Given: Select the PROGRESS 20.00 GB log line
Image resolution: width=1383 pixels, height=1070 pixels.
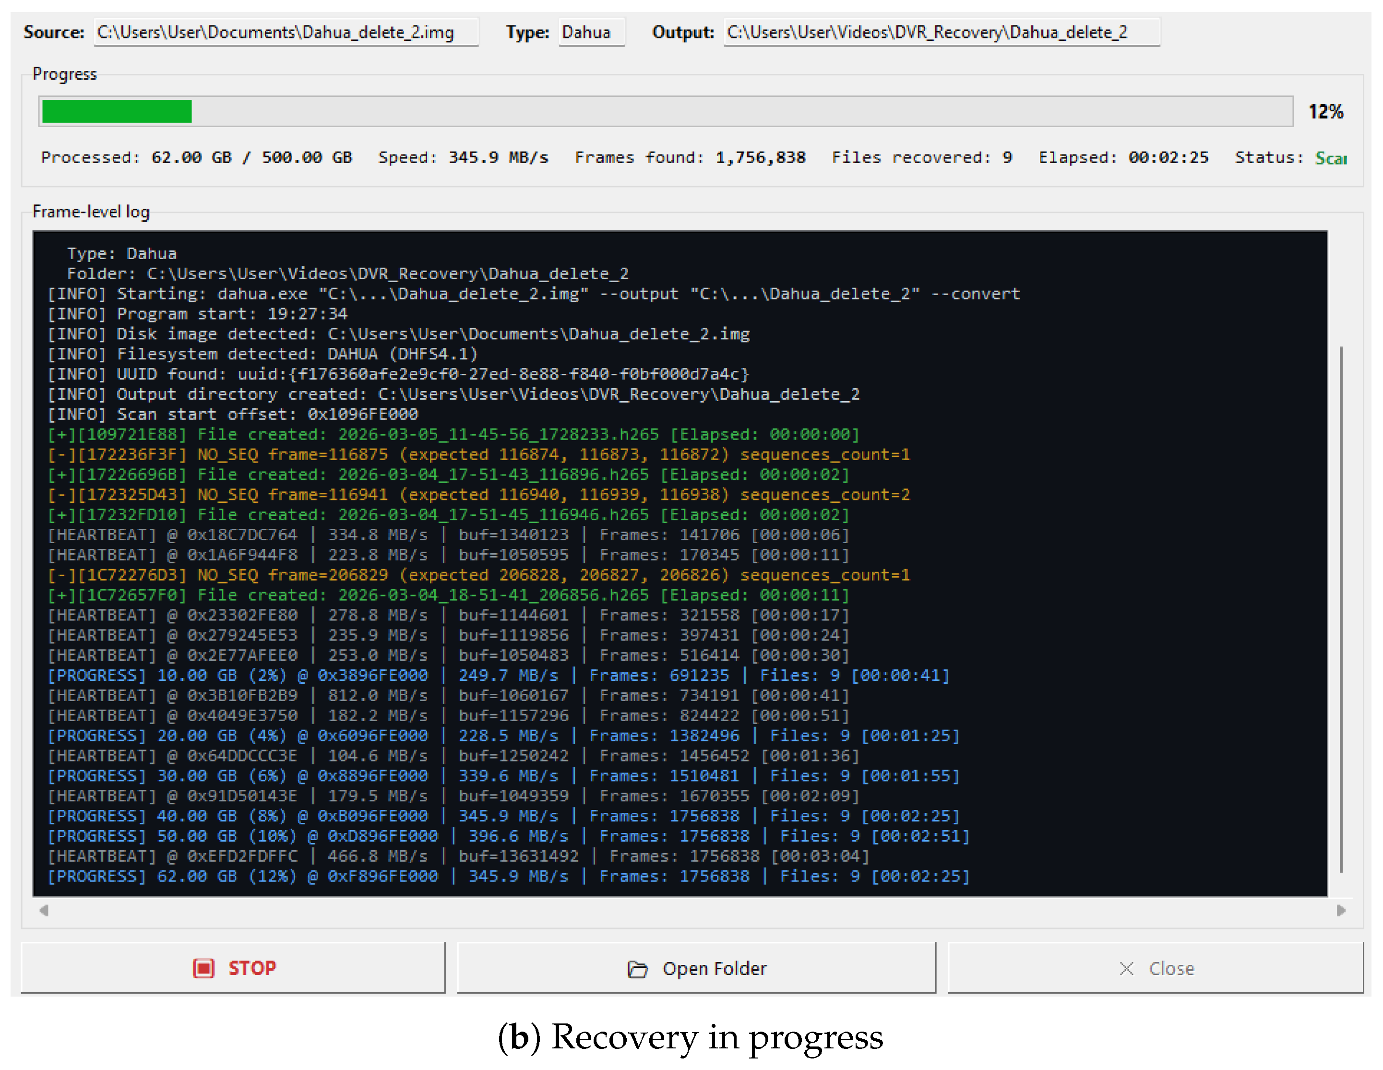Looking at the screenshot, I should (504, 737).
